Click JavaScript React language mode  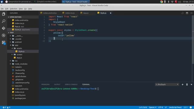point(175,107)
